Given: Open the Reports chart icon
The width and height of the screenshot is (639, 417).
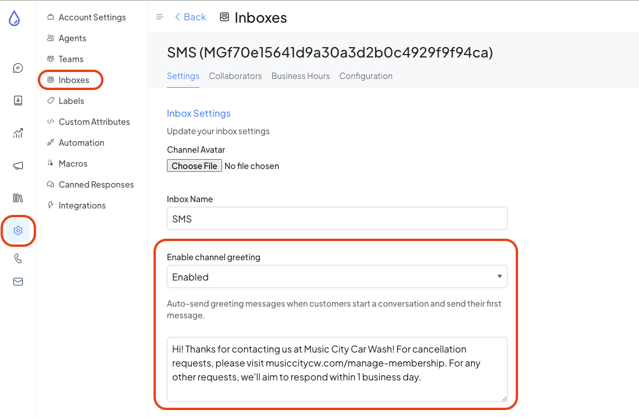Looking at the screenshot, I should pos(18,133).
